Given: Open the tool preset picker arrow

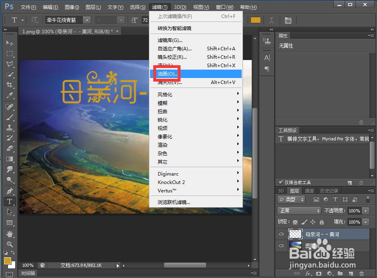Looking at the screenshot, I should [x=22, y=20].
